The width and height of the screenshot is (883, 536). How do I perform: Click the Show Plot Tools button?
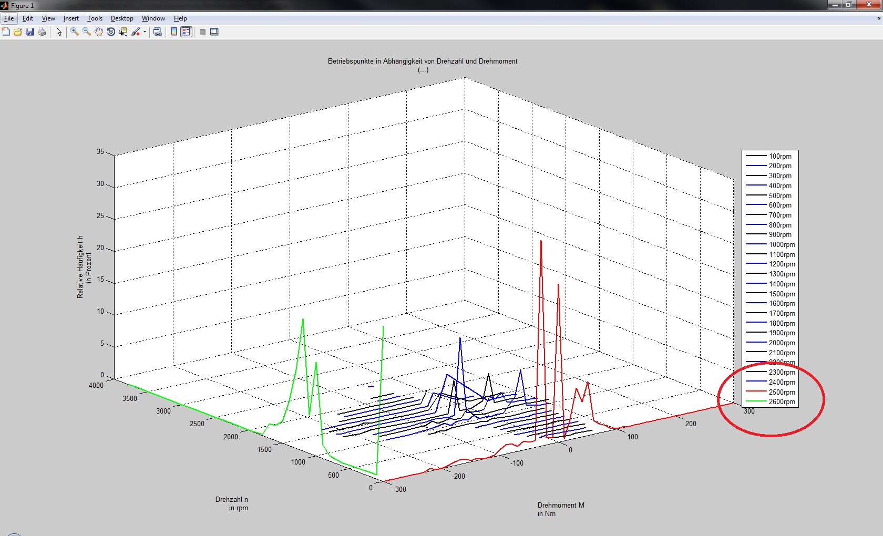[x=214, y=32]
